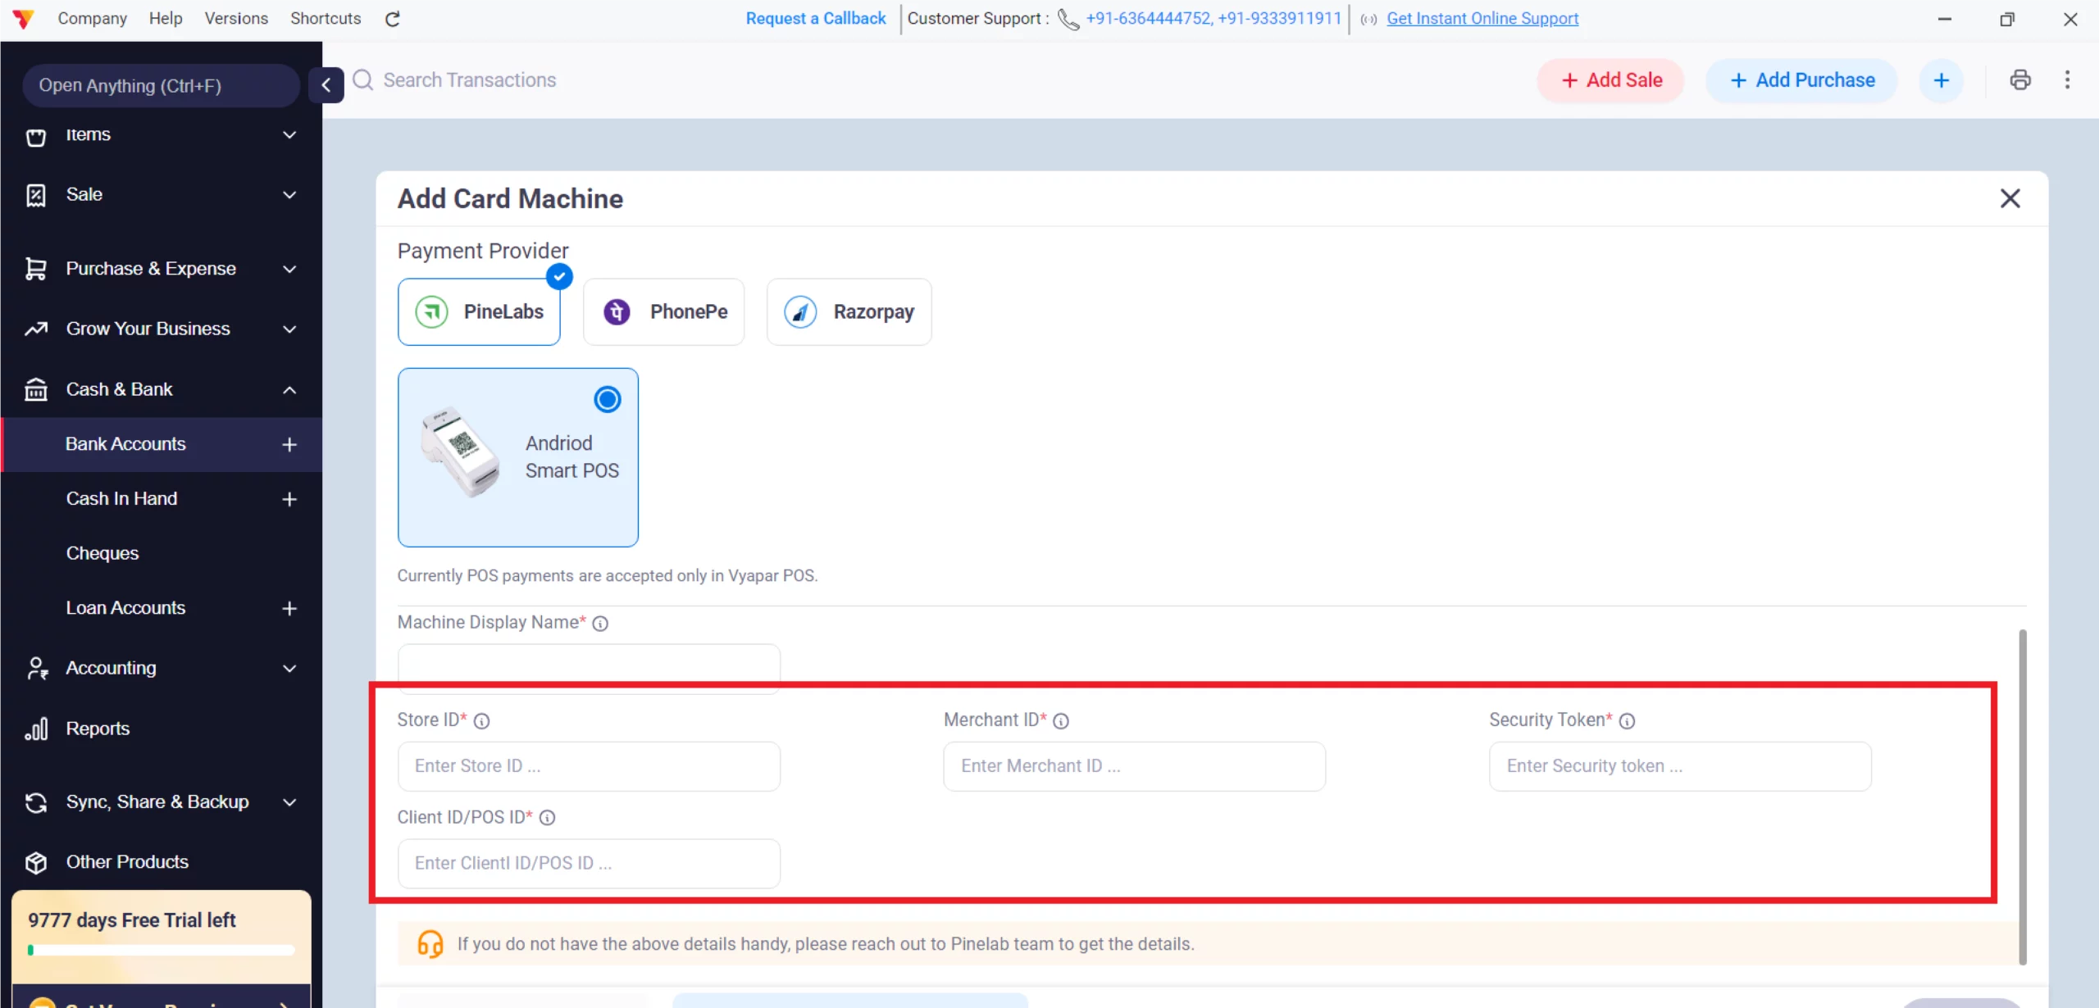The height and width of the screenshot is (1008, 2099).
Task: Click the Vyapar logo icon
Action: [23, 18]
